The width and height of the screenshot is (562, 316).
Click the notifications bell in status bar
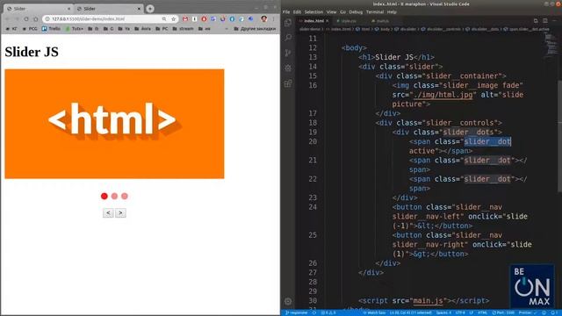(x=554, y=312)
